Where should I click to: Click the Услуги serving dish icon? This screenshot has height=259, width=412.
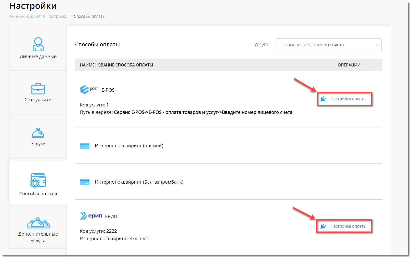pos(38,133)
